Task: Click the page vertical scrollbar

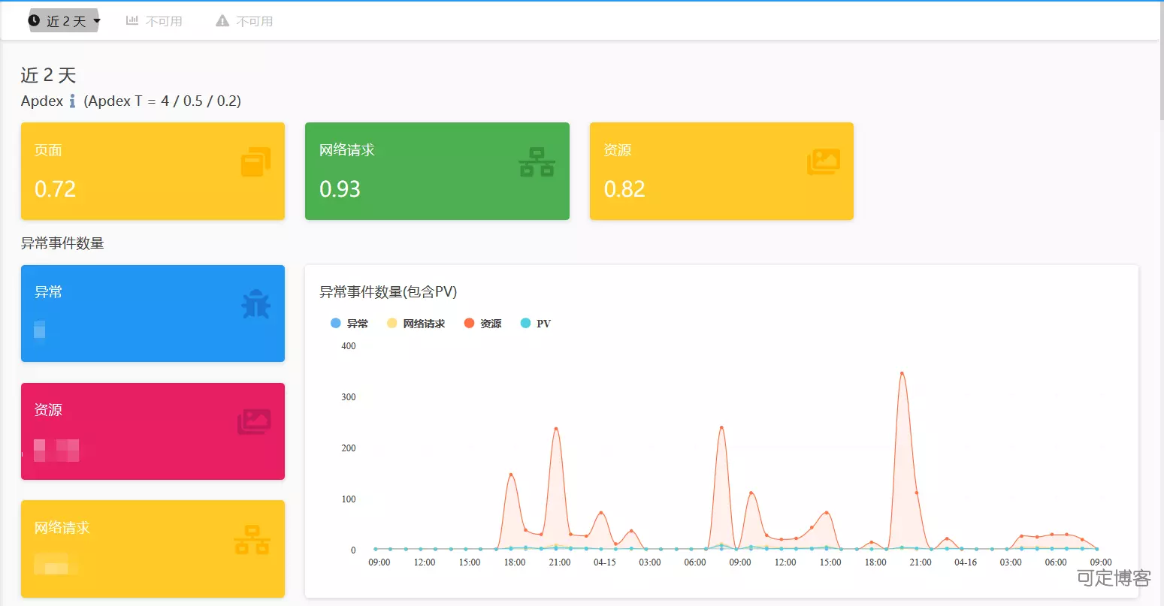Action: point(1160,60)
